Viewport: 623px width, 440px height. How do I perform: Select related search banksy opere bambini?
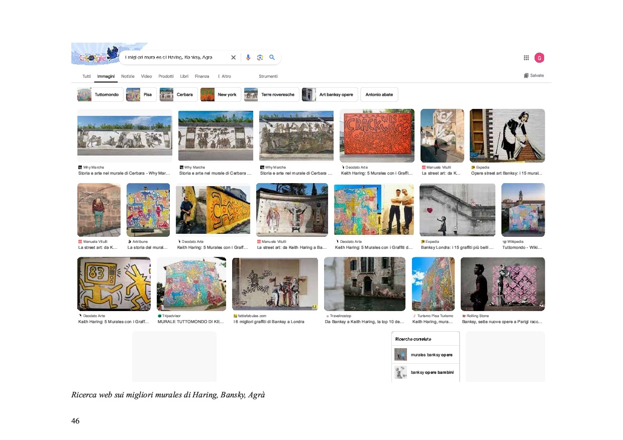coord(426,372)
